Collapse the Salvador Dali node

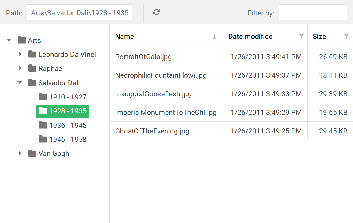[x=20, y=83]
